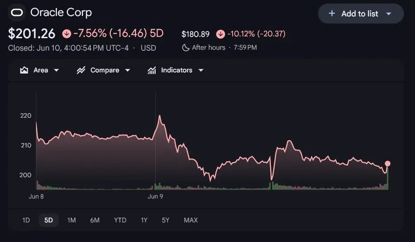
Task: Select the 6M time range
Action: 95,220
